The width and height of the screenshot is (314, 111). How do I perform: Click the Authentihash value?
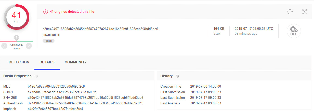click(85, 103)
